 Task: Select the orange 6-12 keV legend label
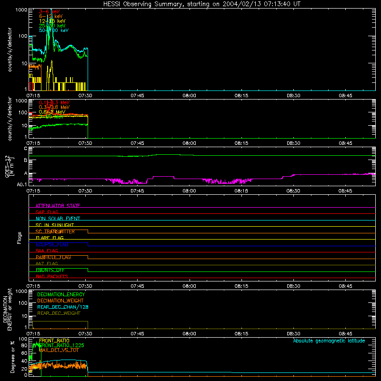pyautogui.click(x=50, y=16)
